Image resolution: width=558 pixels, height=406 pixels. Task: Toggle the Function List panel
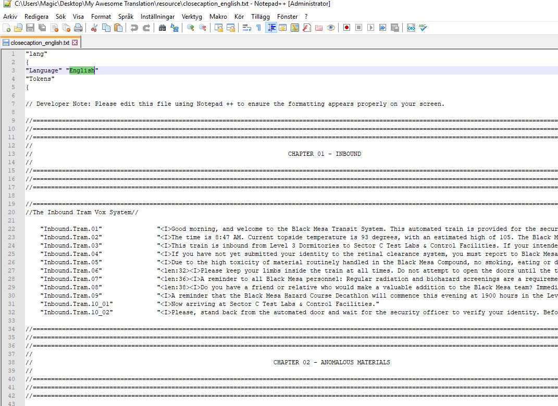307,28
